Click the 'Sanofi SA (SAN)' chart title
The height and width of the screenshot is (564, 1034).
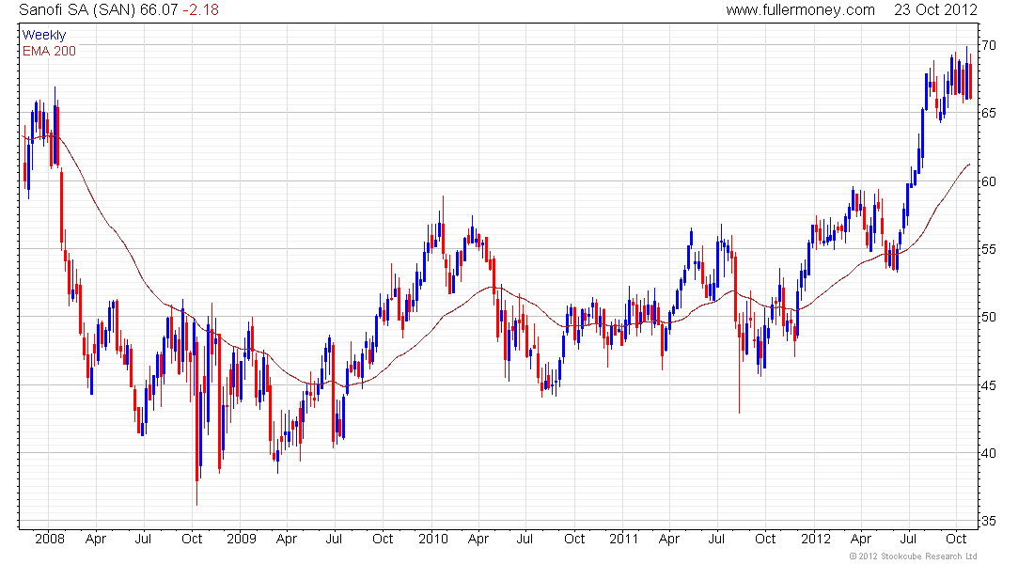tap(77, 10)
